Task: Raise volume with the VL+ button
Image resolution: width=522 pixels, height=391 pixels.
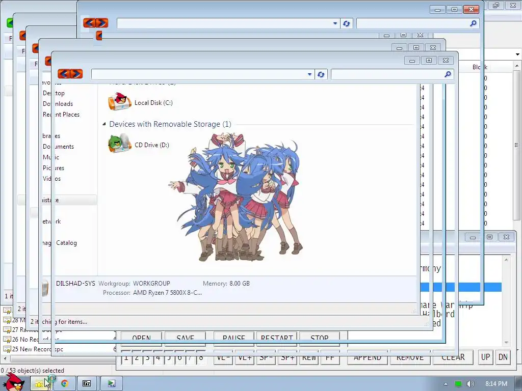Action: point(245,357)
